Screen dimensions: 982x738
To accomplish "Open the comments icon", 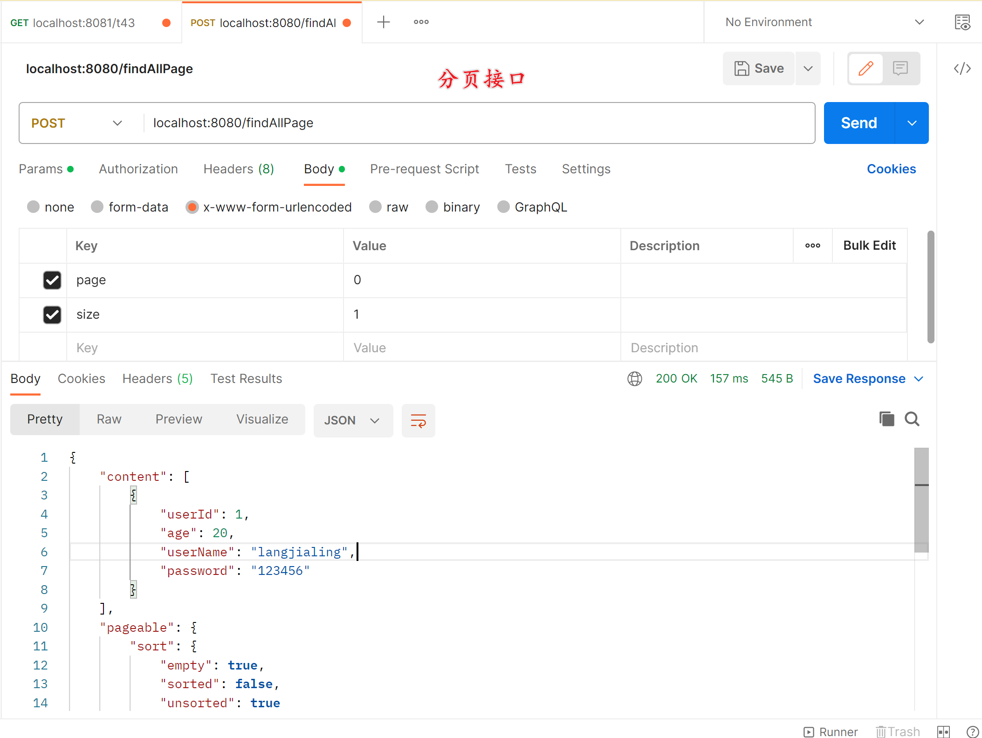I will [x=900, y=68].
